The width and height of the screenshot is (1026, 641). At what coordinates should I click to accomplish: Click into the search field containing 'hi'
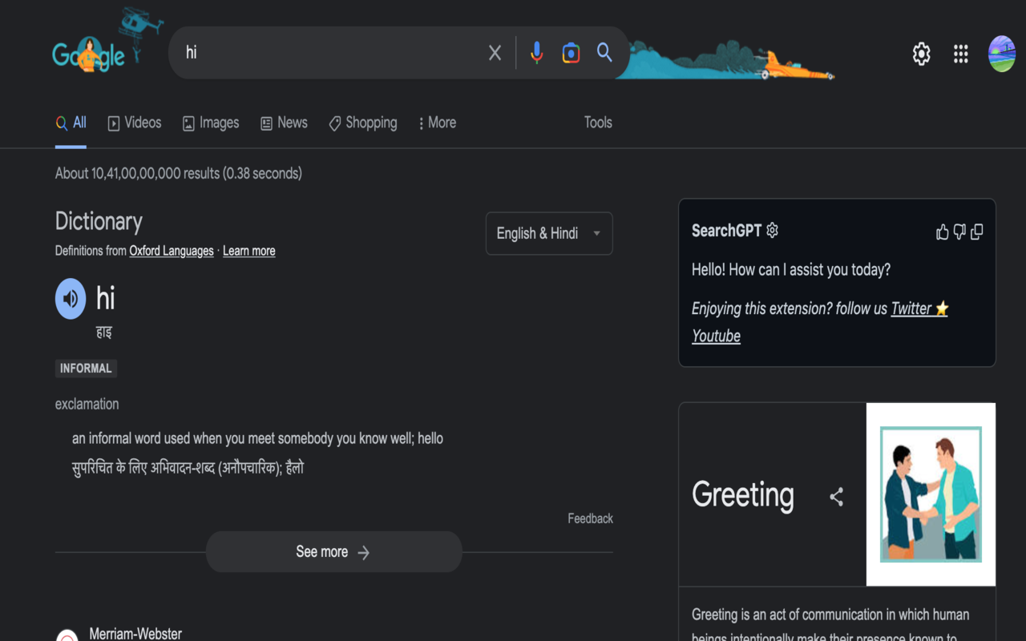click(329, 53)
